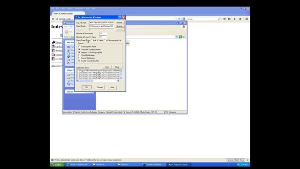Bookmark this page with star icon

pos(225,19)
